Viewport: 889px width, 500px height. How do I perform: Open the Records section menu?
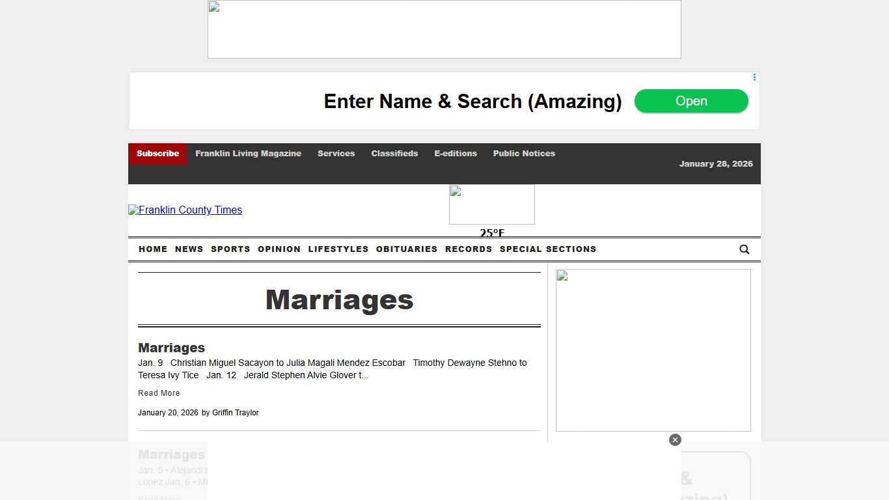pos(469,249)
